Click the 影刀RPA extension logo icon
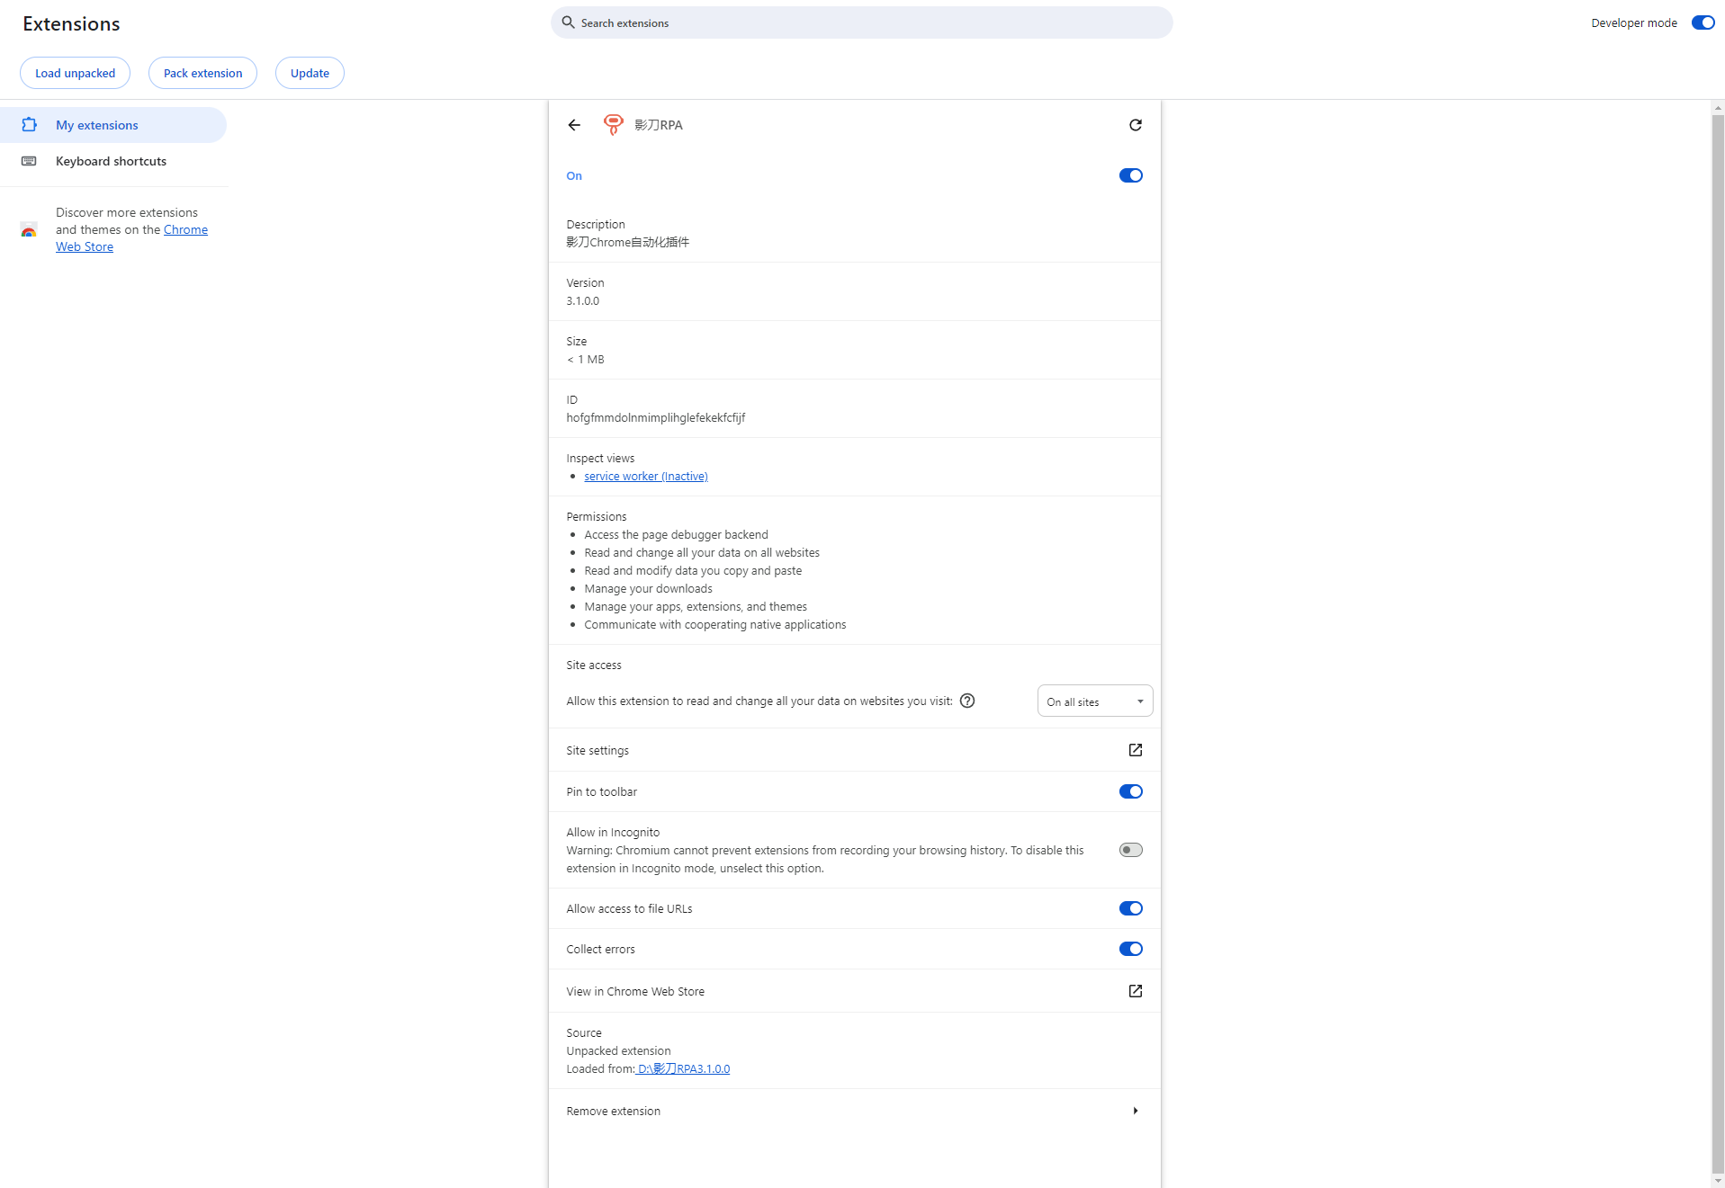The width and height of the screenshot is (1725, 1188). tap(613, 125)
